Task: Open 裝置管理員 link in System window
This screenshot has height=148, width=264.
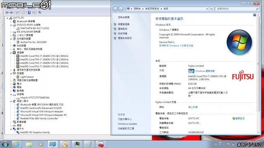Action: (x=124, y=24)
